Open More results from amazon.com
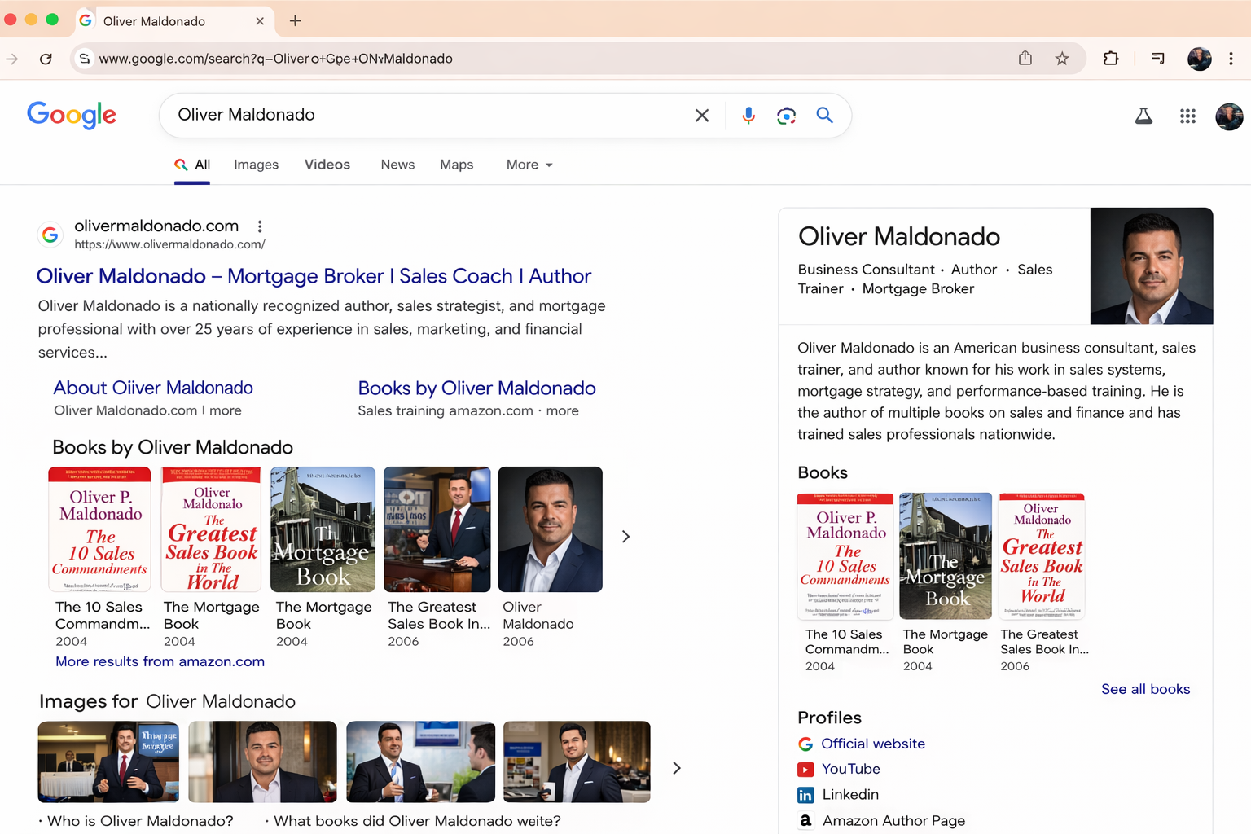Viewport: 1251px width, 834px height. coord(160,661)
